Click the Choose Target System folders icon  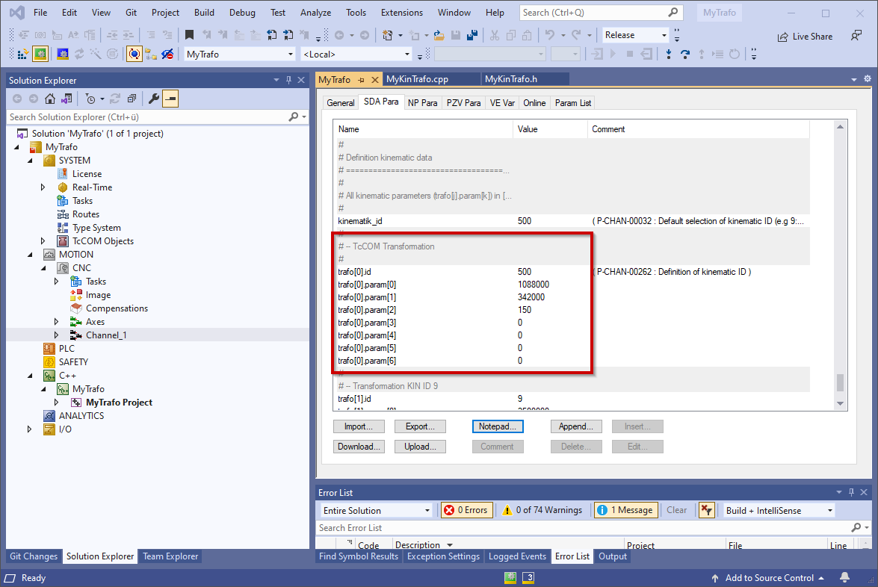[151, 55]
